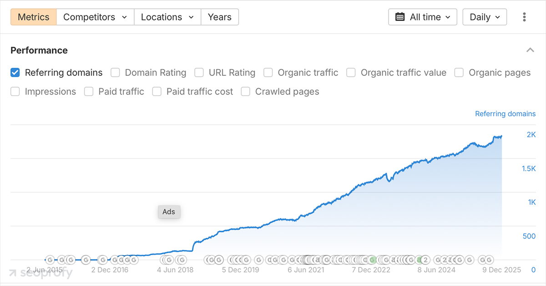Image resolution: width=546 pixels, height=286 pixels.
Task: Enable the Domain Rating checkbox
Action: point(115,73)
